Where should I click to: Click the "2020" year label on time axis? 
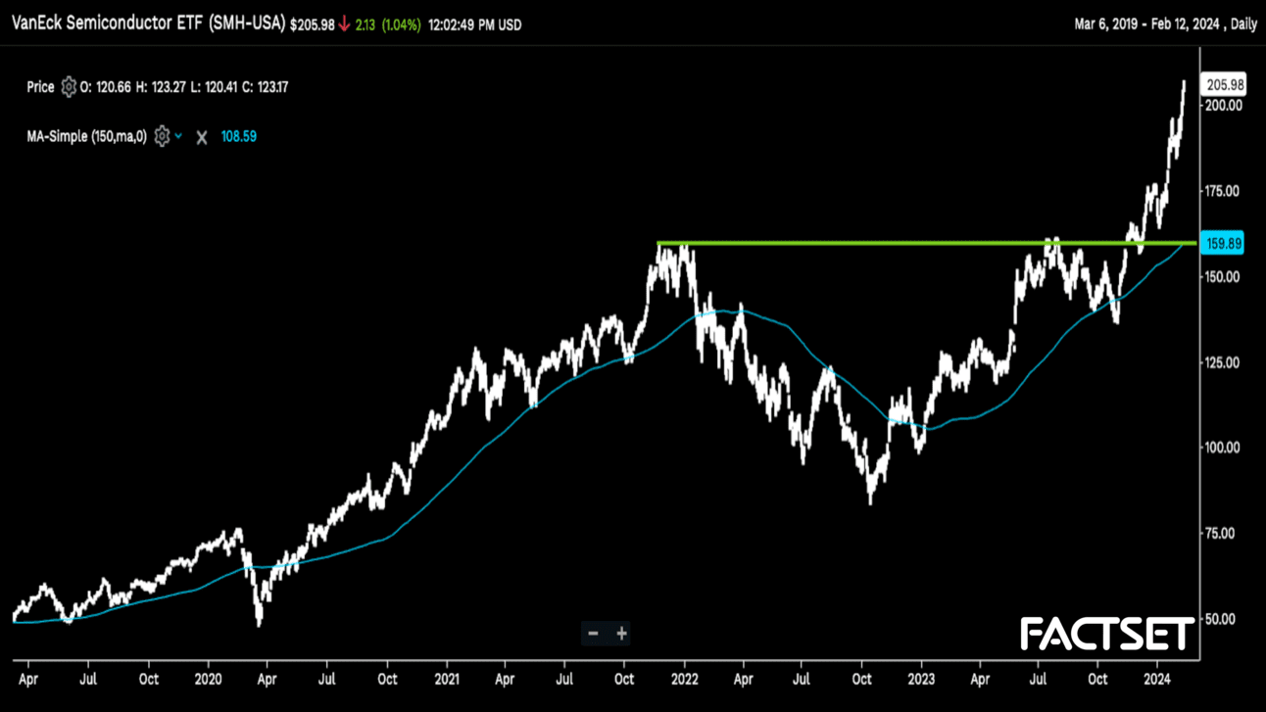(209, 679)
